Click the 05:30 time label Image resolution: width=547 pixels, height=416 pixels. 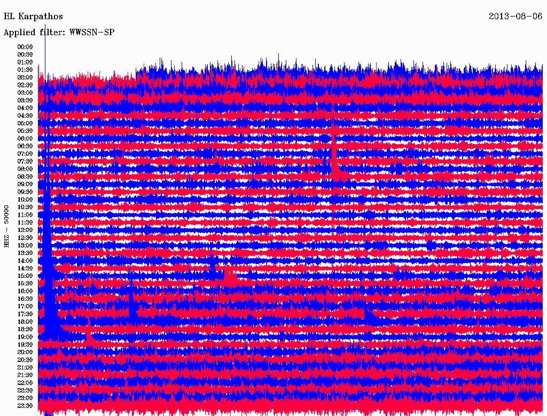25,131
